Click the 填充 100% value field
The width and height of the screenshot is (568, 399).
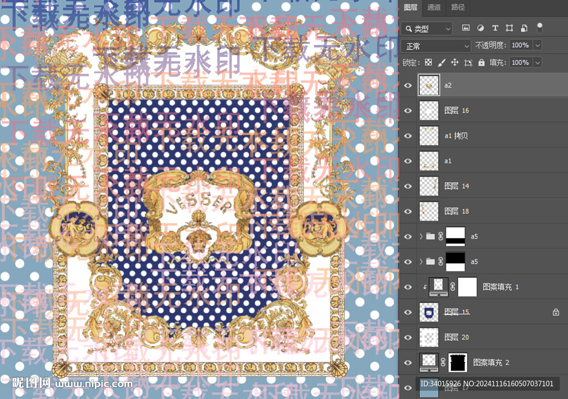tap(521, 63)
